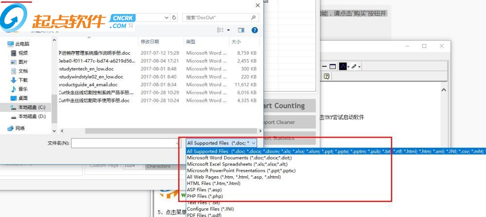Sort files by 修改日期 column header

click(150, 42)
